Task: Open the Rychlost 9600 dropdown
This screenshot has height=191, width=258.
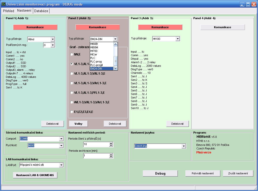Action: (x=61, y=145)
